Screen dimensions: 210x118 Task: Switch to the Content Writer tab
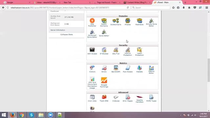pyautogui.click(x=137, y=2)
